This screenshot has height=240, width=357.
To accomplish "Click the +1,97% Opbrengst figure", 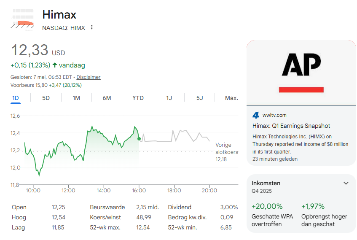I will click(313, 206).
